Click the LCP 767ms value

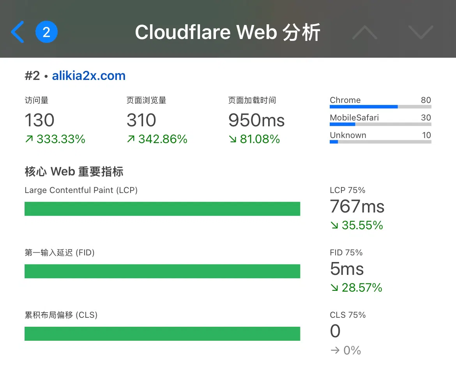357,207
